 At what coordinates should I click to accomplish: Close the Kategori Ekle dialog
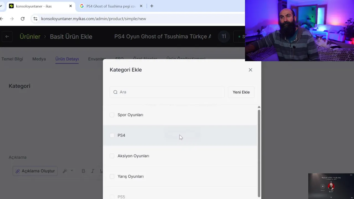point(250,70)
